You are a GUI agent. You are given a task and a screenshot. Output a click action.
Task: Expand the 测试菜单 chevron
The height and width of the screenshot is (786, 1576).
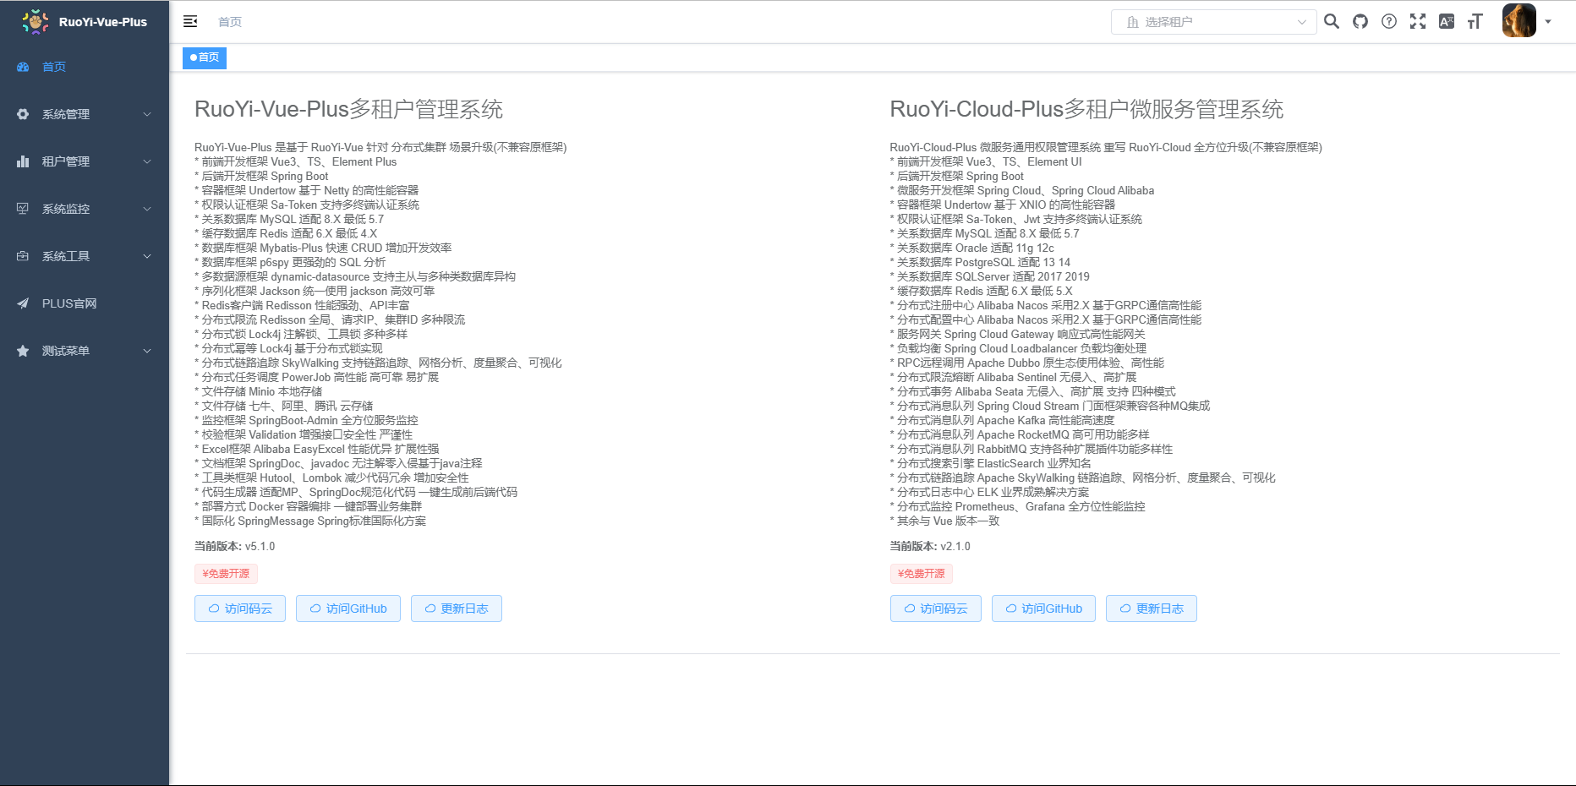tap(147, 351)
